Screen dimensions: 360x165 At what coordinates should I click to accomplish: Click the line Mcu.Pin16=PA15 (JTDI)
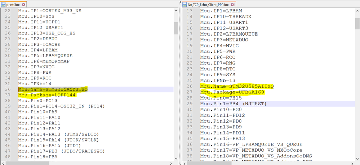pyautogui.click(x=50, y=146)
